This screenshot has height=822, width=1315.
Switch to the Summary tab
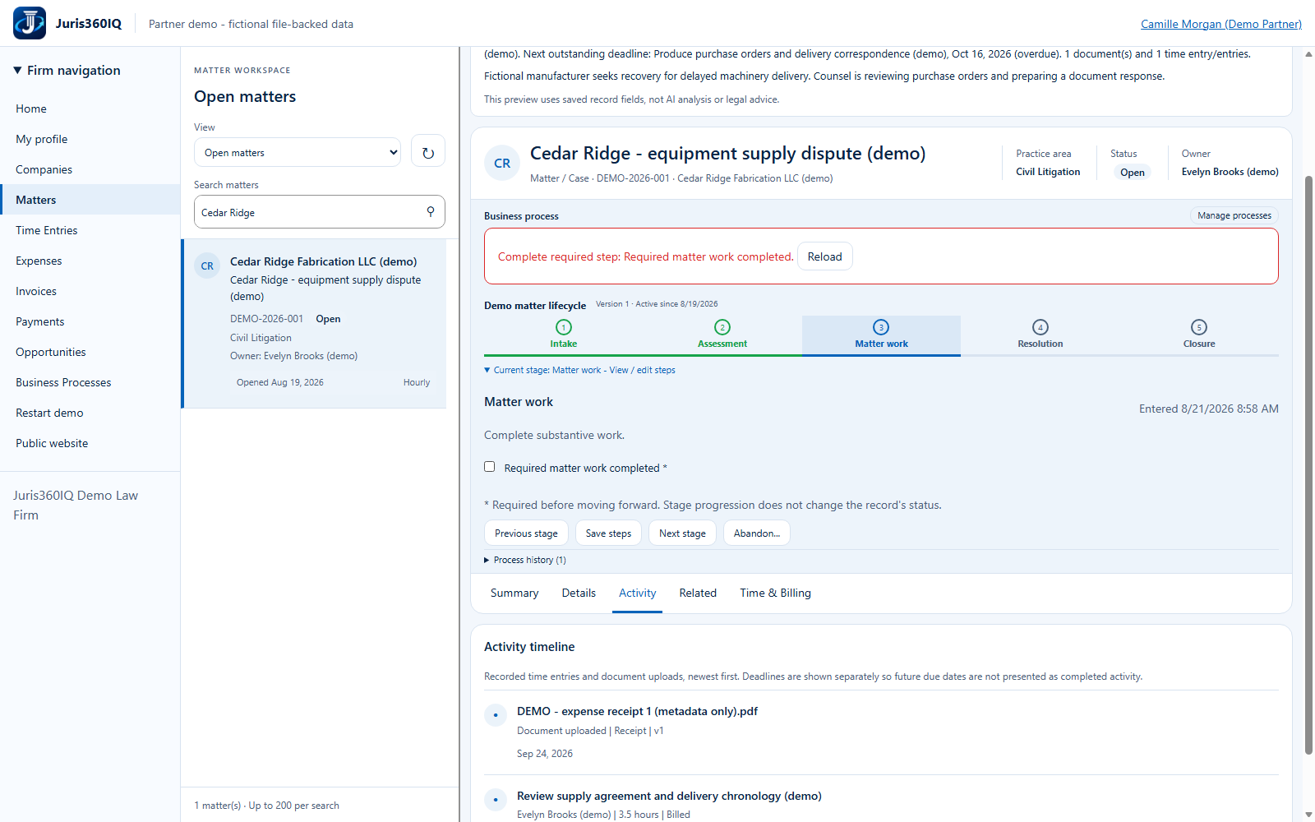click(514, 593)
